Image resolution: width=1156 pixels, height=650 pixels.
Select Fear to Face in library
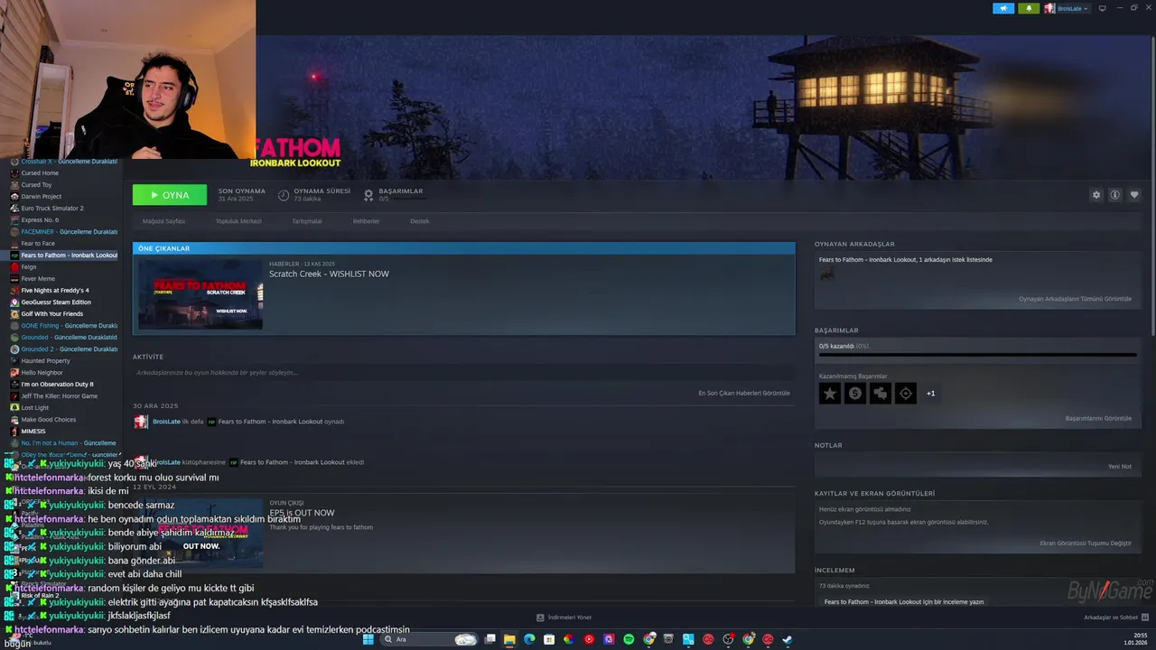click(x=38, y=244)
